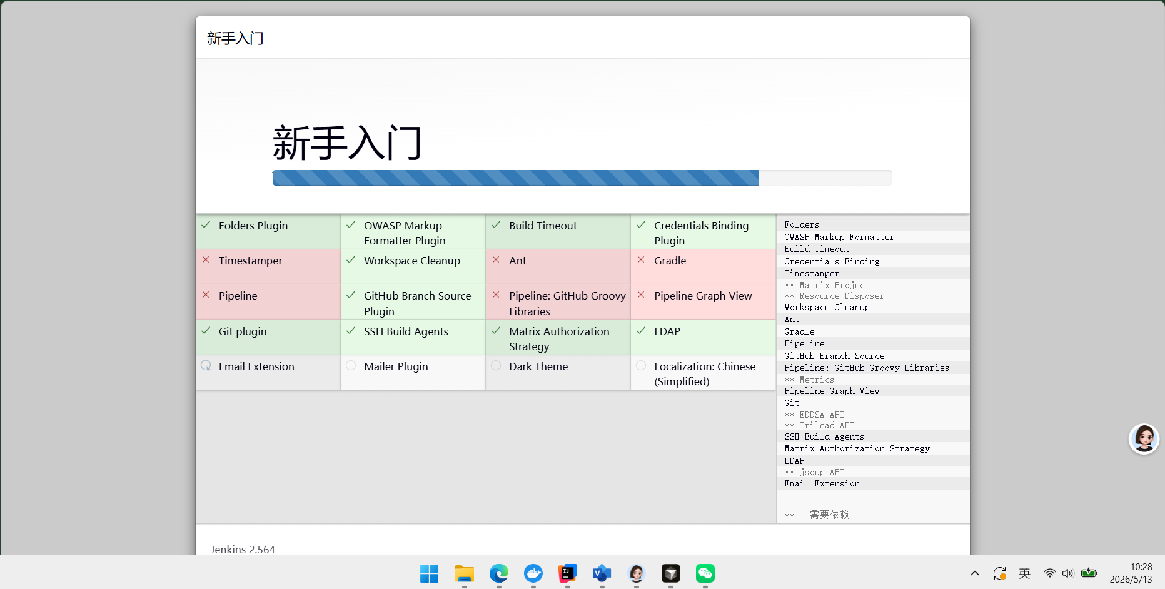Click the red X beside Timestamper
The width and height of the screenshot is (1165, 589).
click(206, 259)
